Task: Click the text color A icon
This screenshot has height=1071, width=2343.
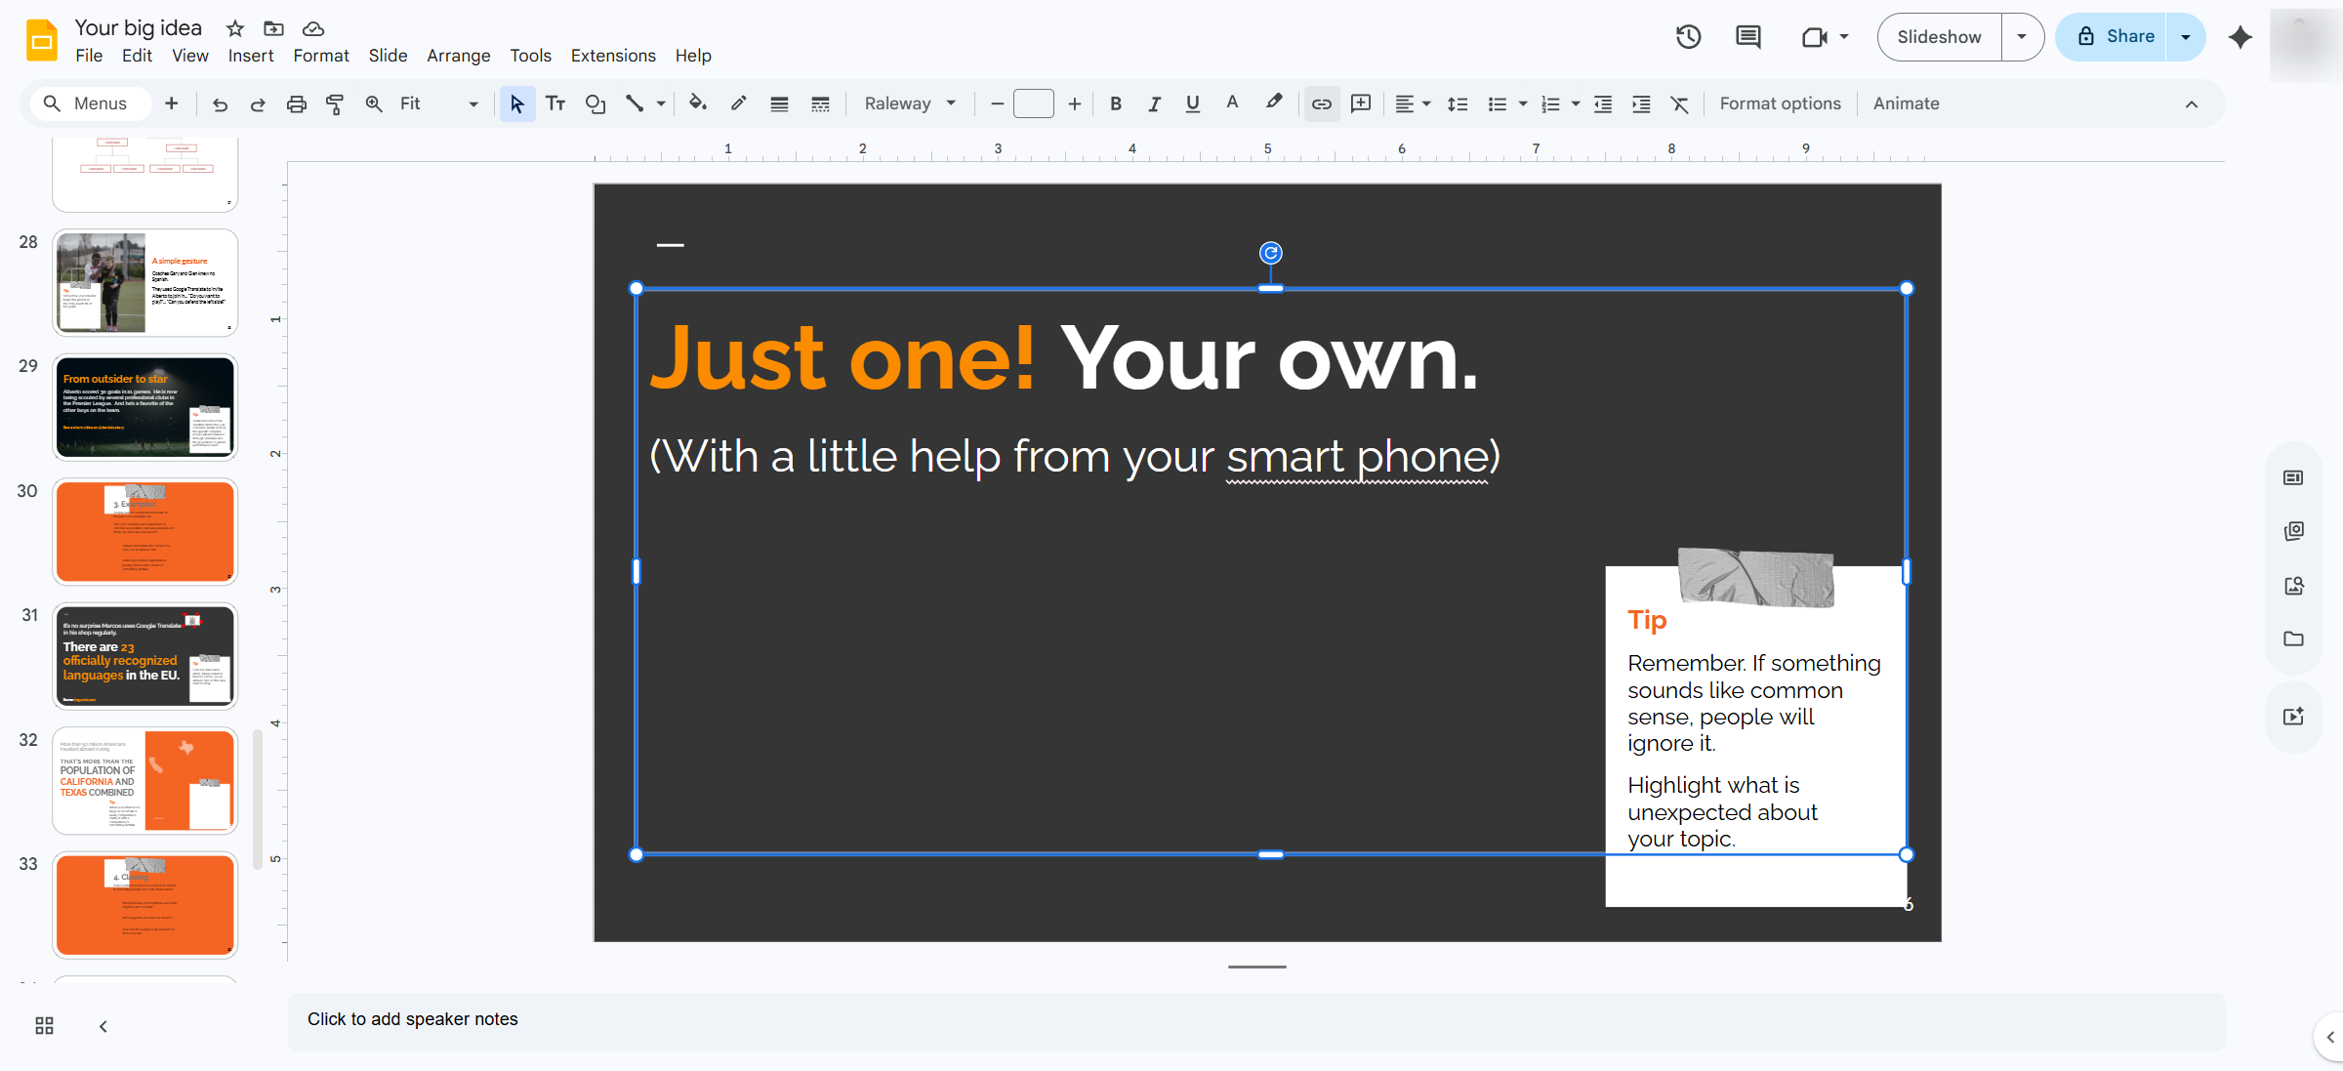Action: [x=1232, y=103]
